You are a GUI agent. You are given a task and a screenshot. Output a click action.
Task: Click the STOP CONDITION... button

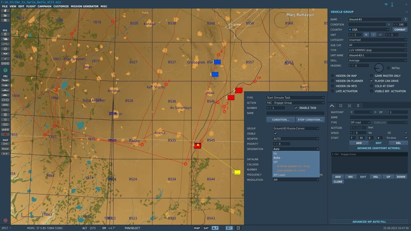point(310,120)
